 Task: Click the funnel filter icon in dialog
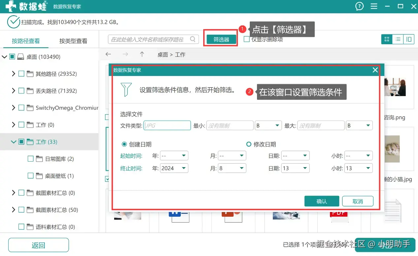[126, 90]
